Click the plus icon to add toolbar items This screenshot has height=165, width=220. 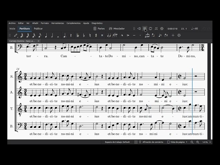(173, 35)
